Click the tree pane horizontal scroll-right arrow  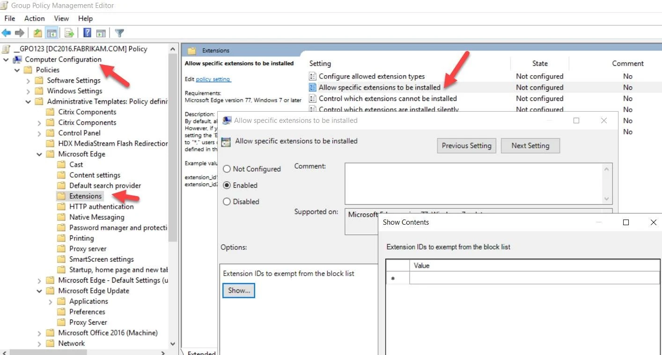[x=163, y=352]
